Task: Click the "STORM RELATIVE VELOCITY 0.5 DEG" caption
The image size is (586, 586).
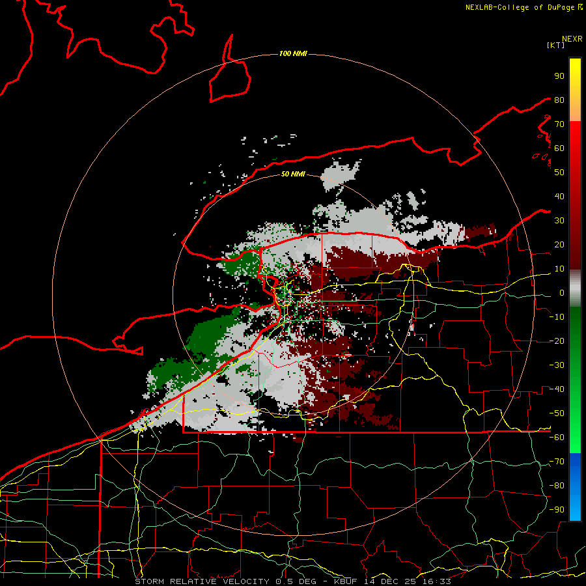Action: (225, 581)
